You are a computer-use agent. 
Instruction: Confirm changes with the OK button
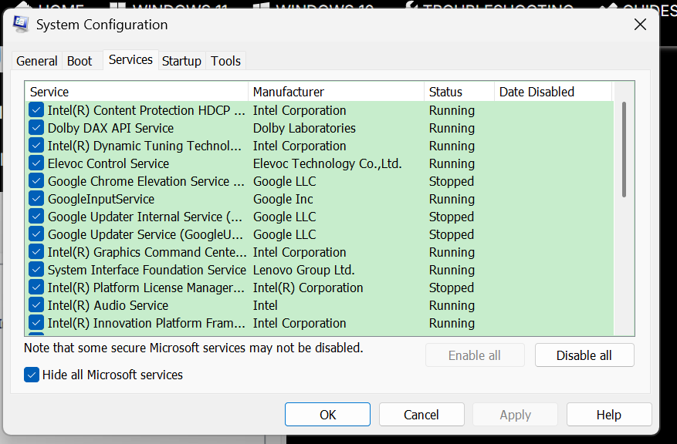tap(327, 414)
